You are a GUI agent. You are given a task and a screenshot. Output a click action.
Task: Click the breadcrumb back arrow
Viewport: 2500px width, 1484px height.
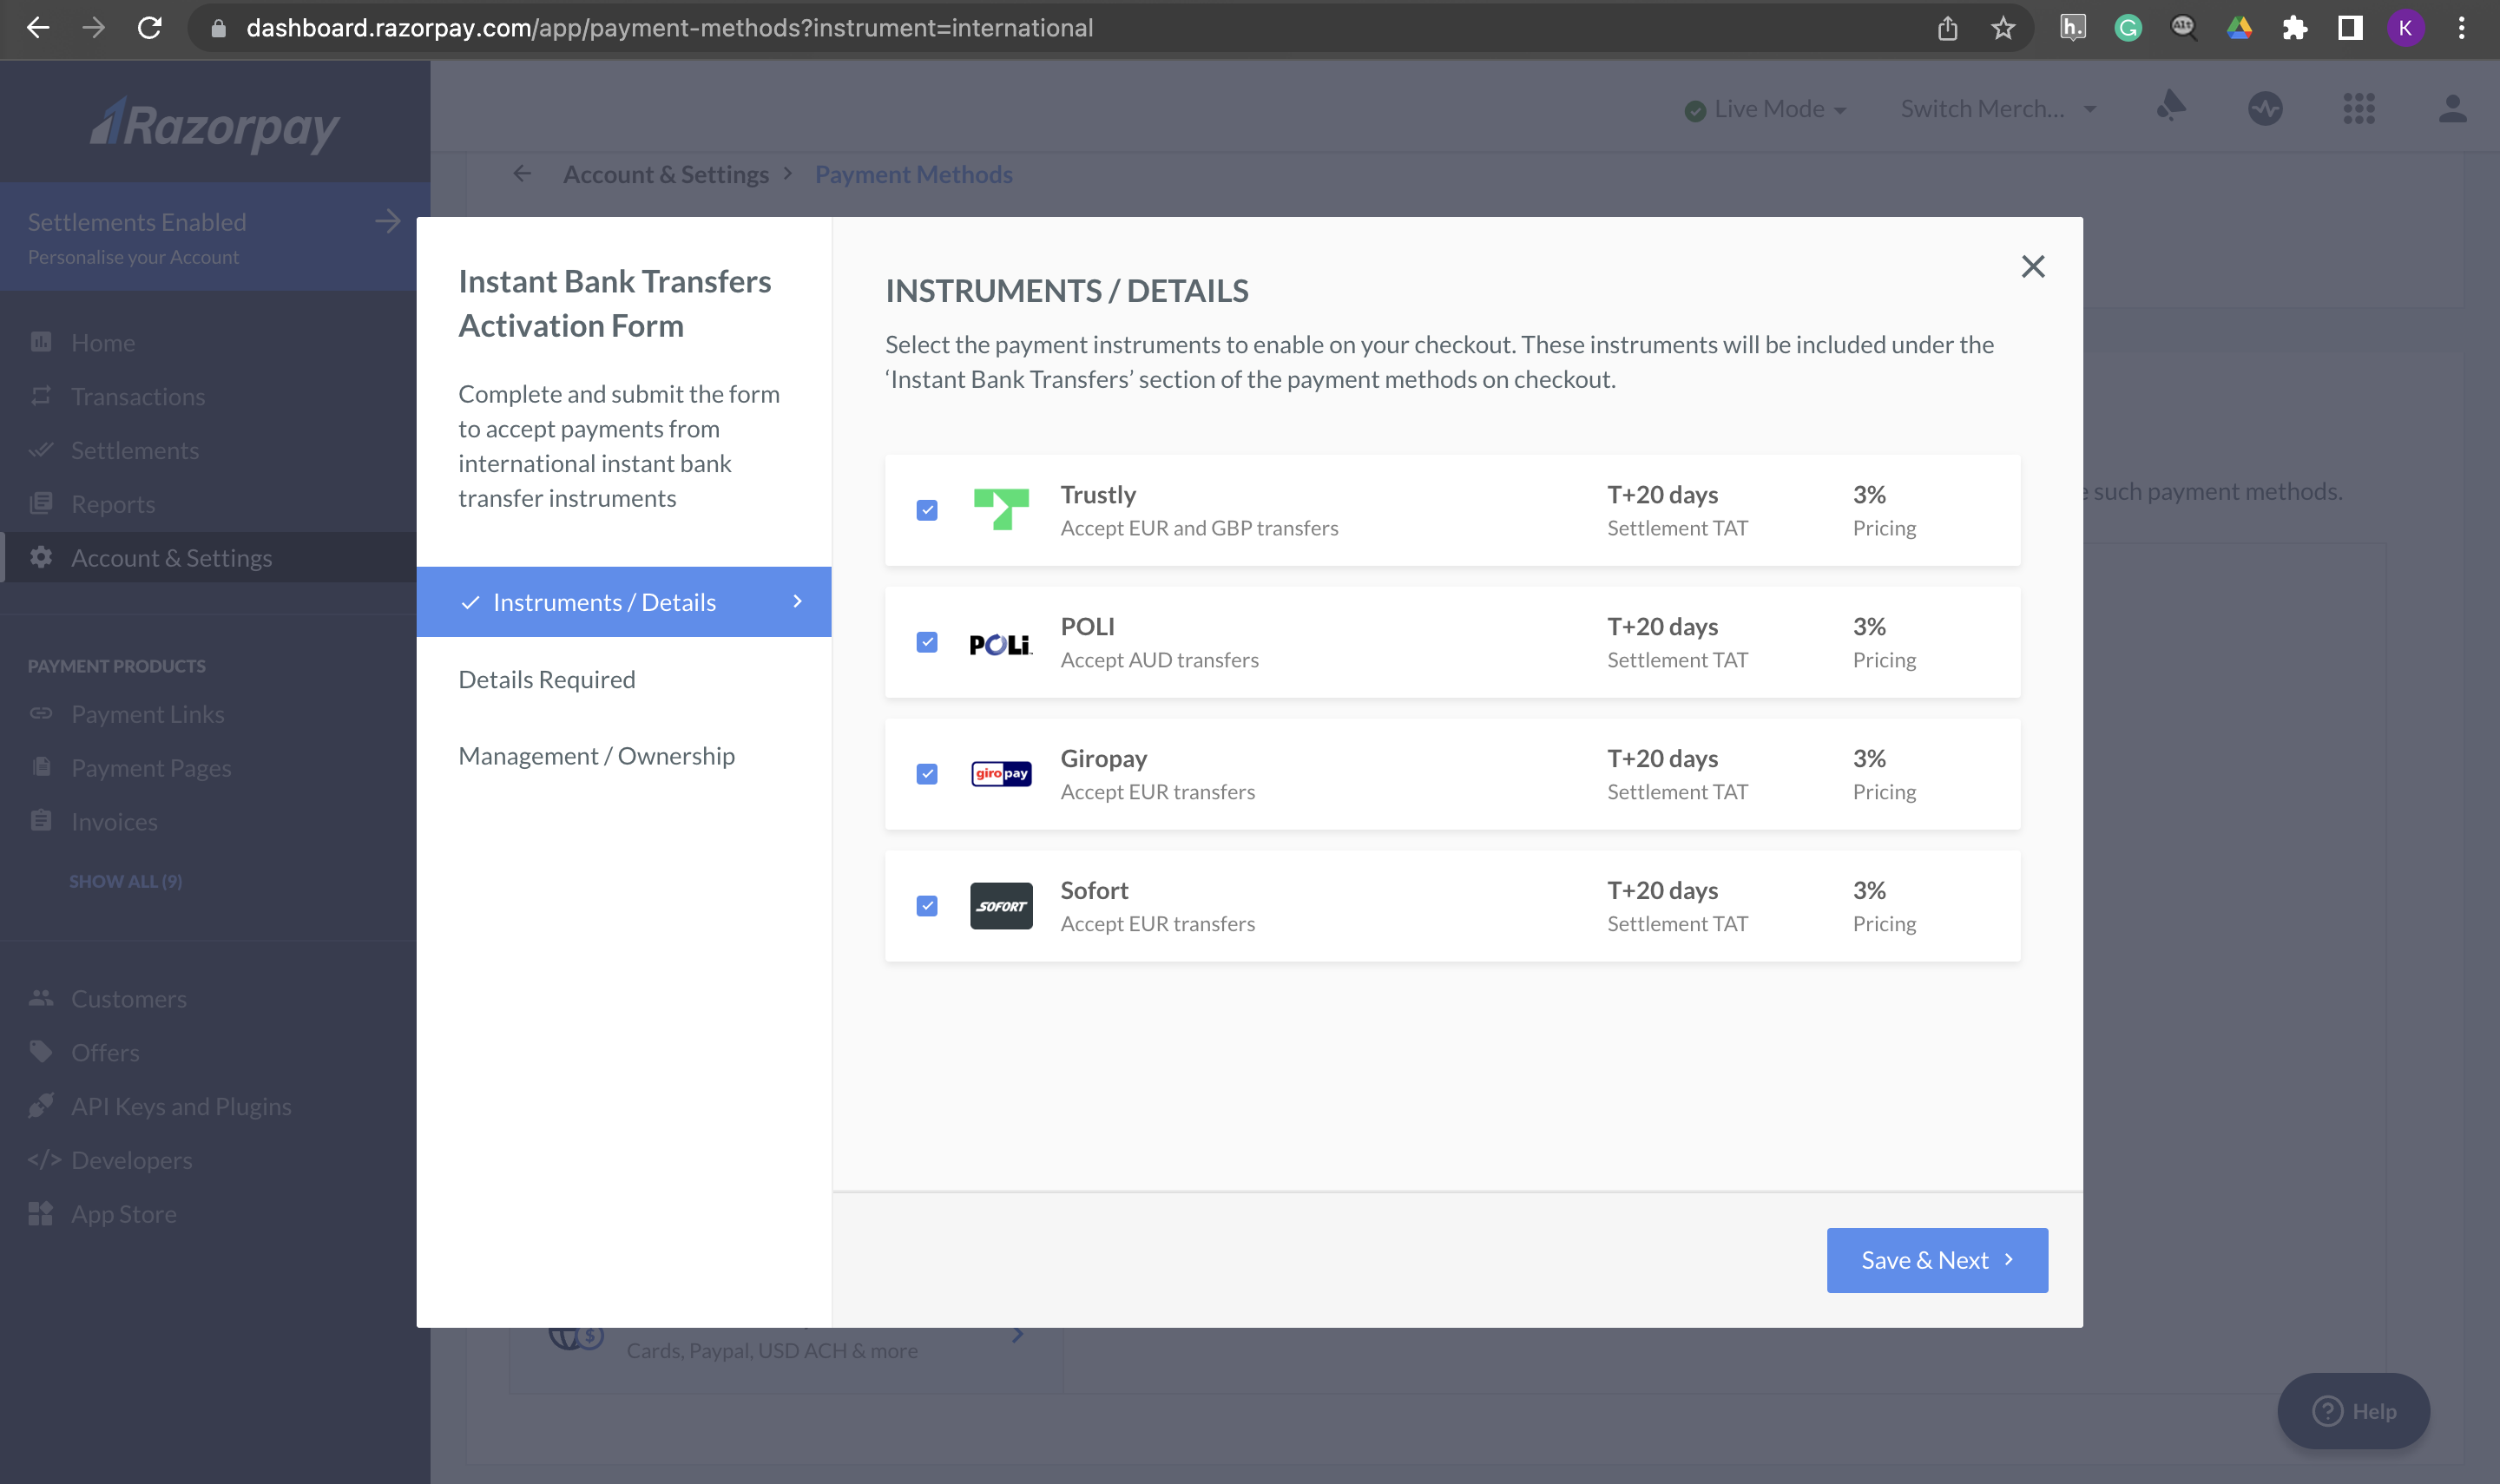pos(522,174)
